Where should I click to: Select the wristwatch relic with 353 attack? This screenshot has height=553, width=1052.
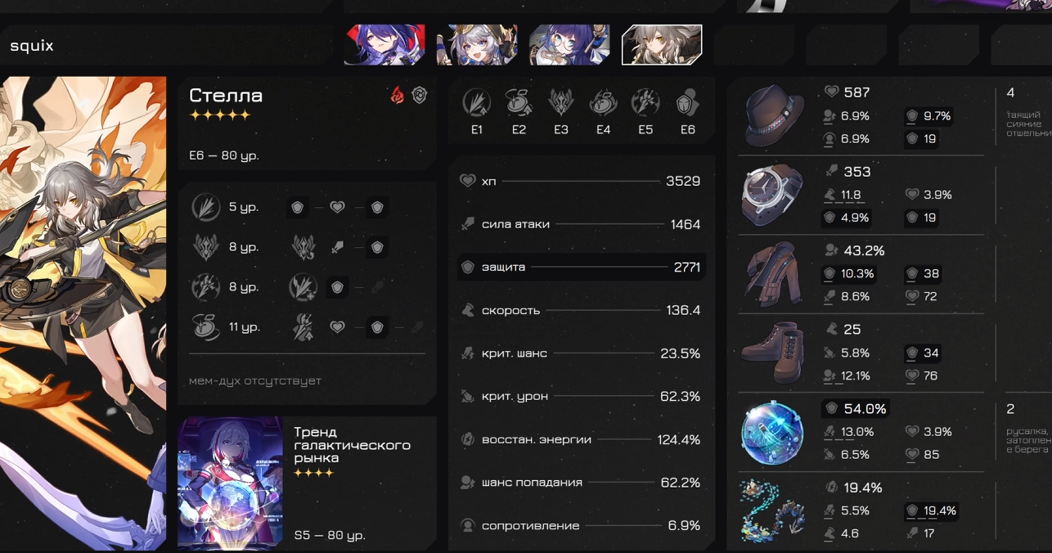pyautogui.click(x=773, y=196)
